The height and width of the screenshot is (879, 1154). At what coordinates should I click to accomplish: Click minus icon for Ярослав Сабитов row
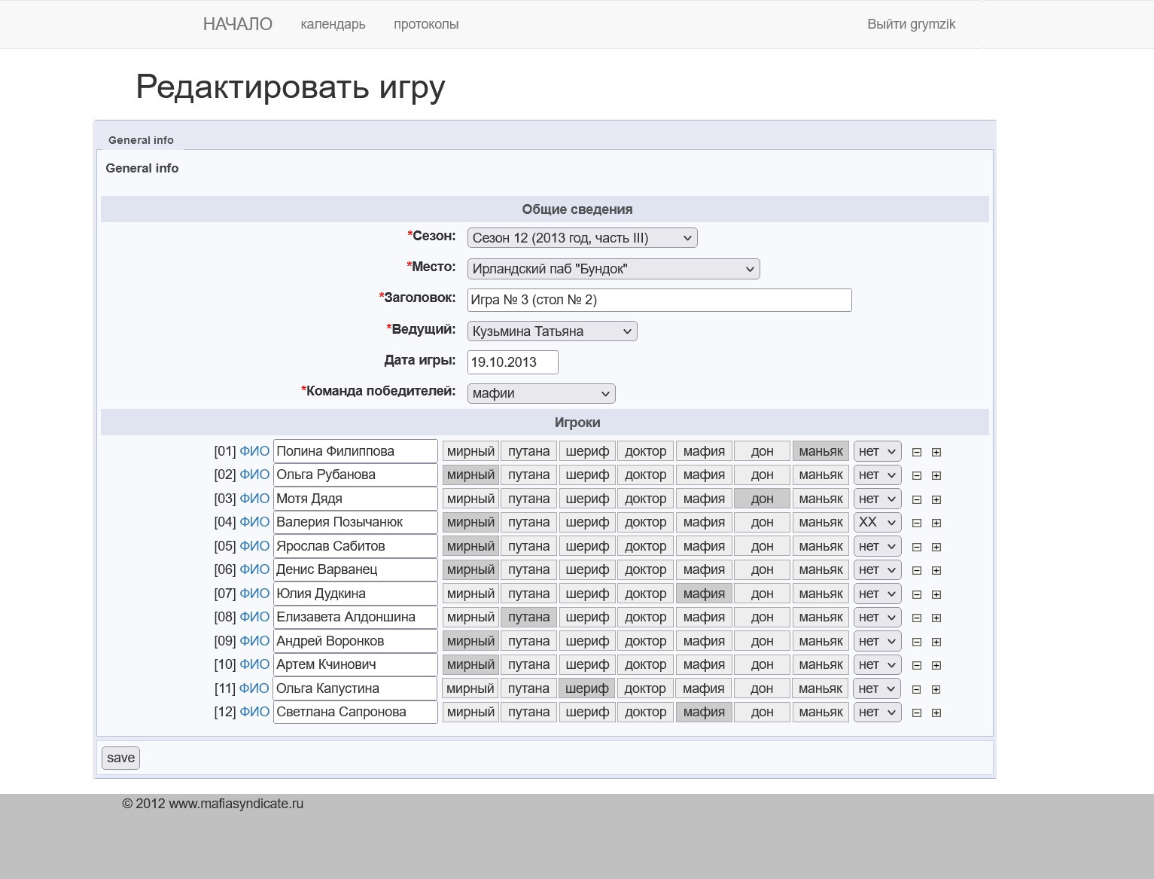(917, 547)
